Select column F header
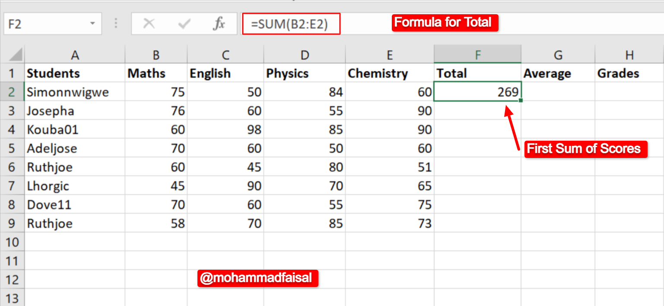The width and height of the screenshot is (664, 306). pyautogui.click(x=477, y=55)
